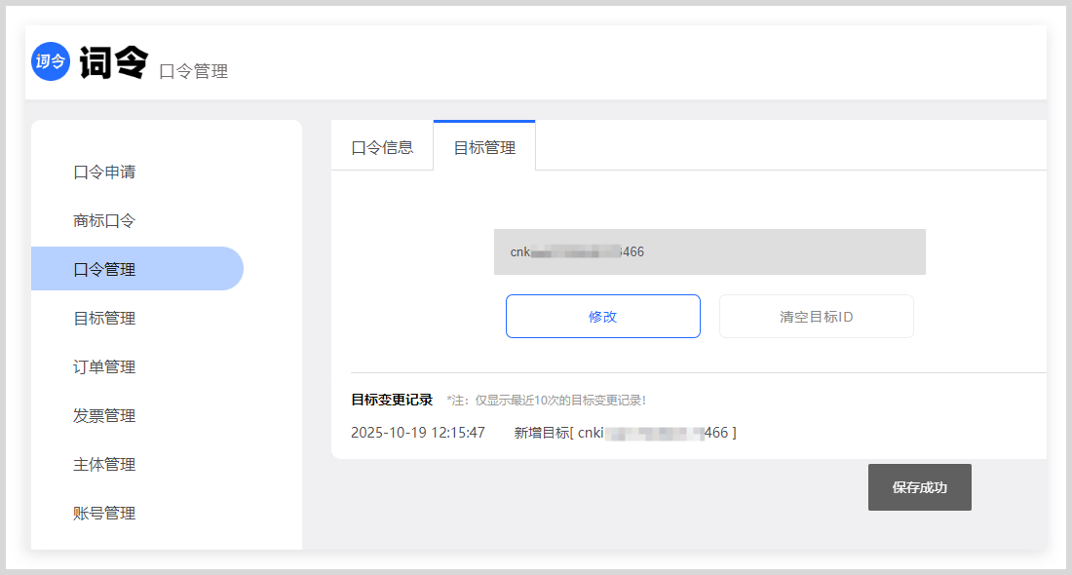Select 发票管理 menu entry
Screen dimensions: 1072x575
(x=104, y=416)
